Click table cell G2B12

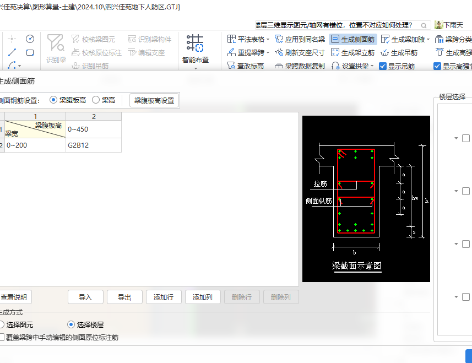point(94,145)
